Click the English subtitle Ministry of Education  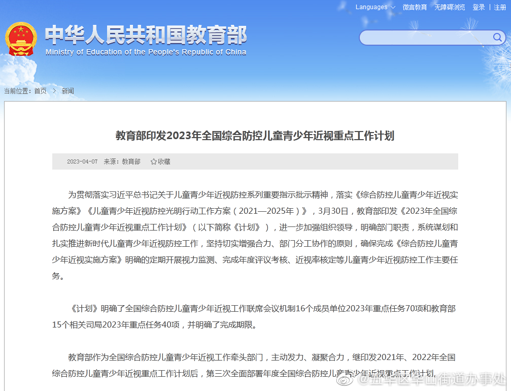pyautogui.click(x=146, y=52)
